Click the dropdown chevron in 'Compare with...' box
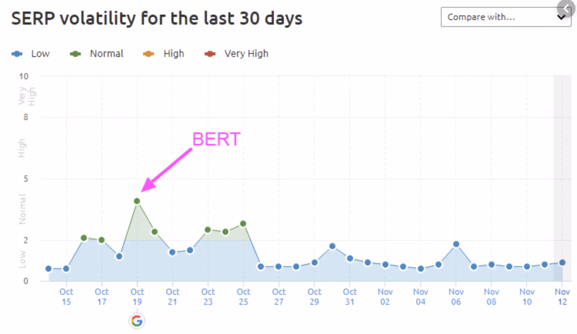 click(561, 17)
